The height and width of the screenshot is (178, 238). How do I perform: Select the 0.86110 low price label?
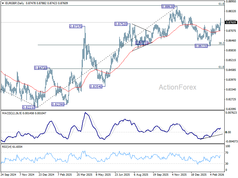(201, 46)
